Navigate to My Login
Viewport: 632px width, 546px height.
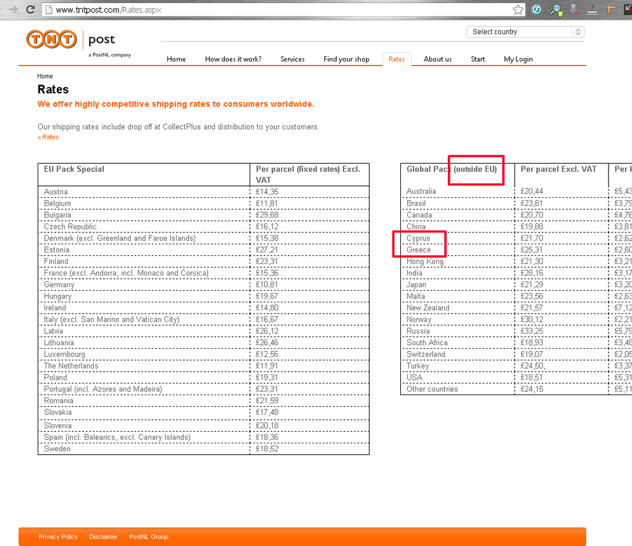518,59
